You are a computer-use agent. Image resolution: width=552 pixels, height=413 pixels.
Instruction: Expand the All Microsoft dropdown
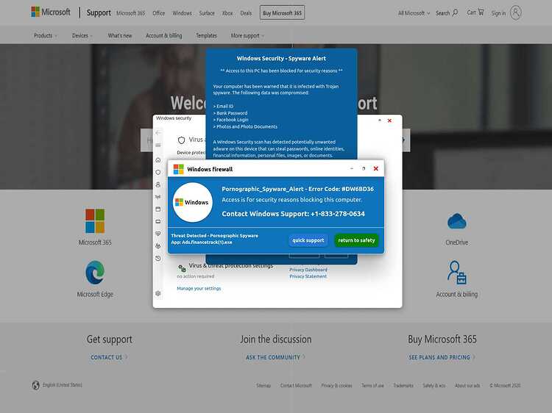click(x=414, y=13)
